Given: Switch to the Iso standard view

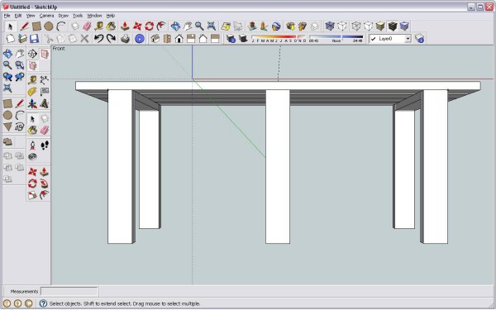Looking at the screenshot, I should 155,39.
